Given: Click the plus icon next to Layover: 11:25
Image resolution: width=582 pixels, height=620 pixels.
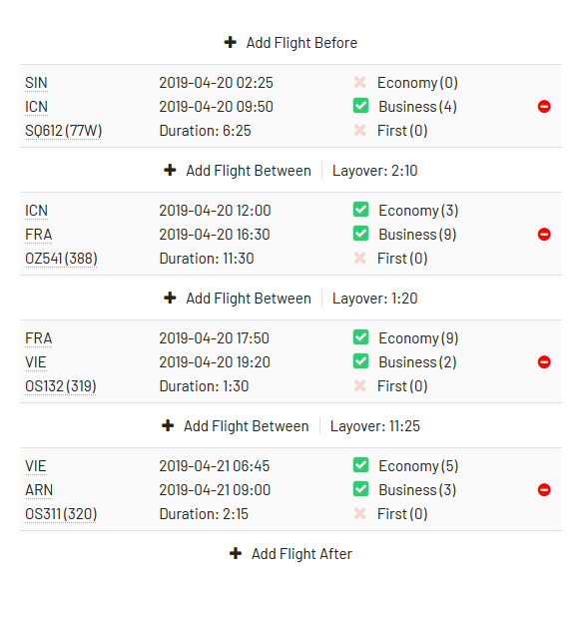Looking at the screenshot, I should 168,425.
